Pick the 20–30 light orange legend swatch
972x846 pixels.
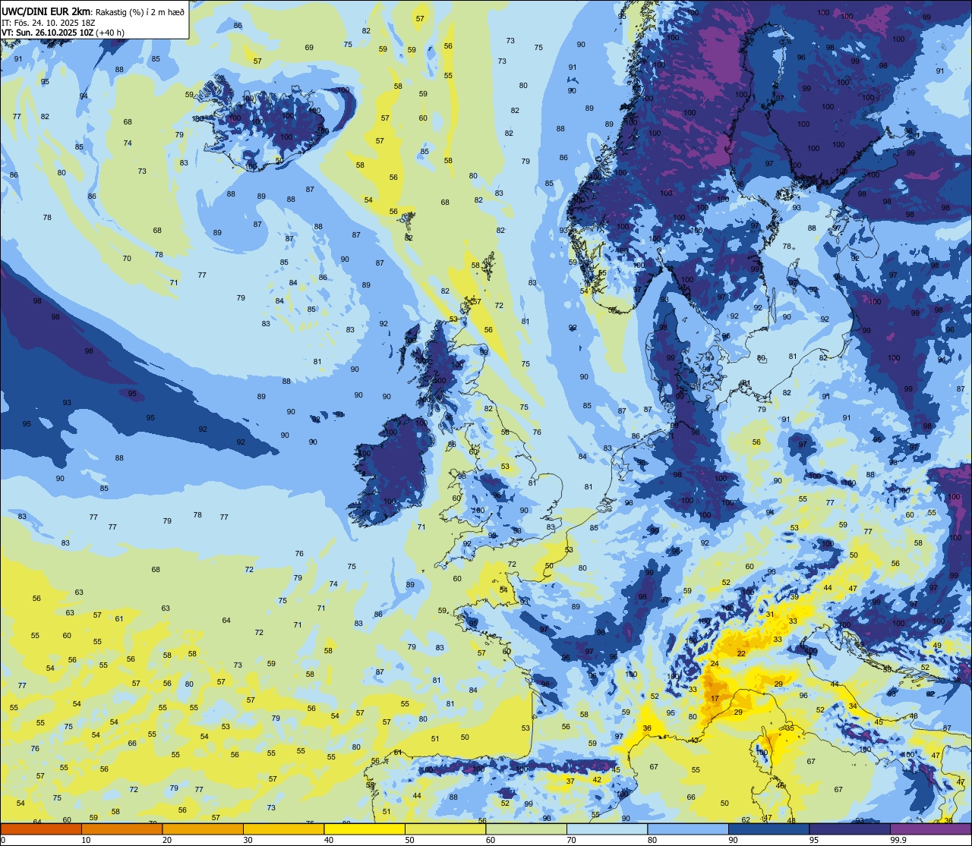coord(203,829)
